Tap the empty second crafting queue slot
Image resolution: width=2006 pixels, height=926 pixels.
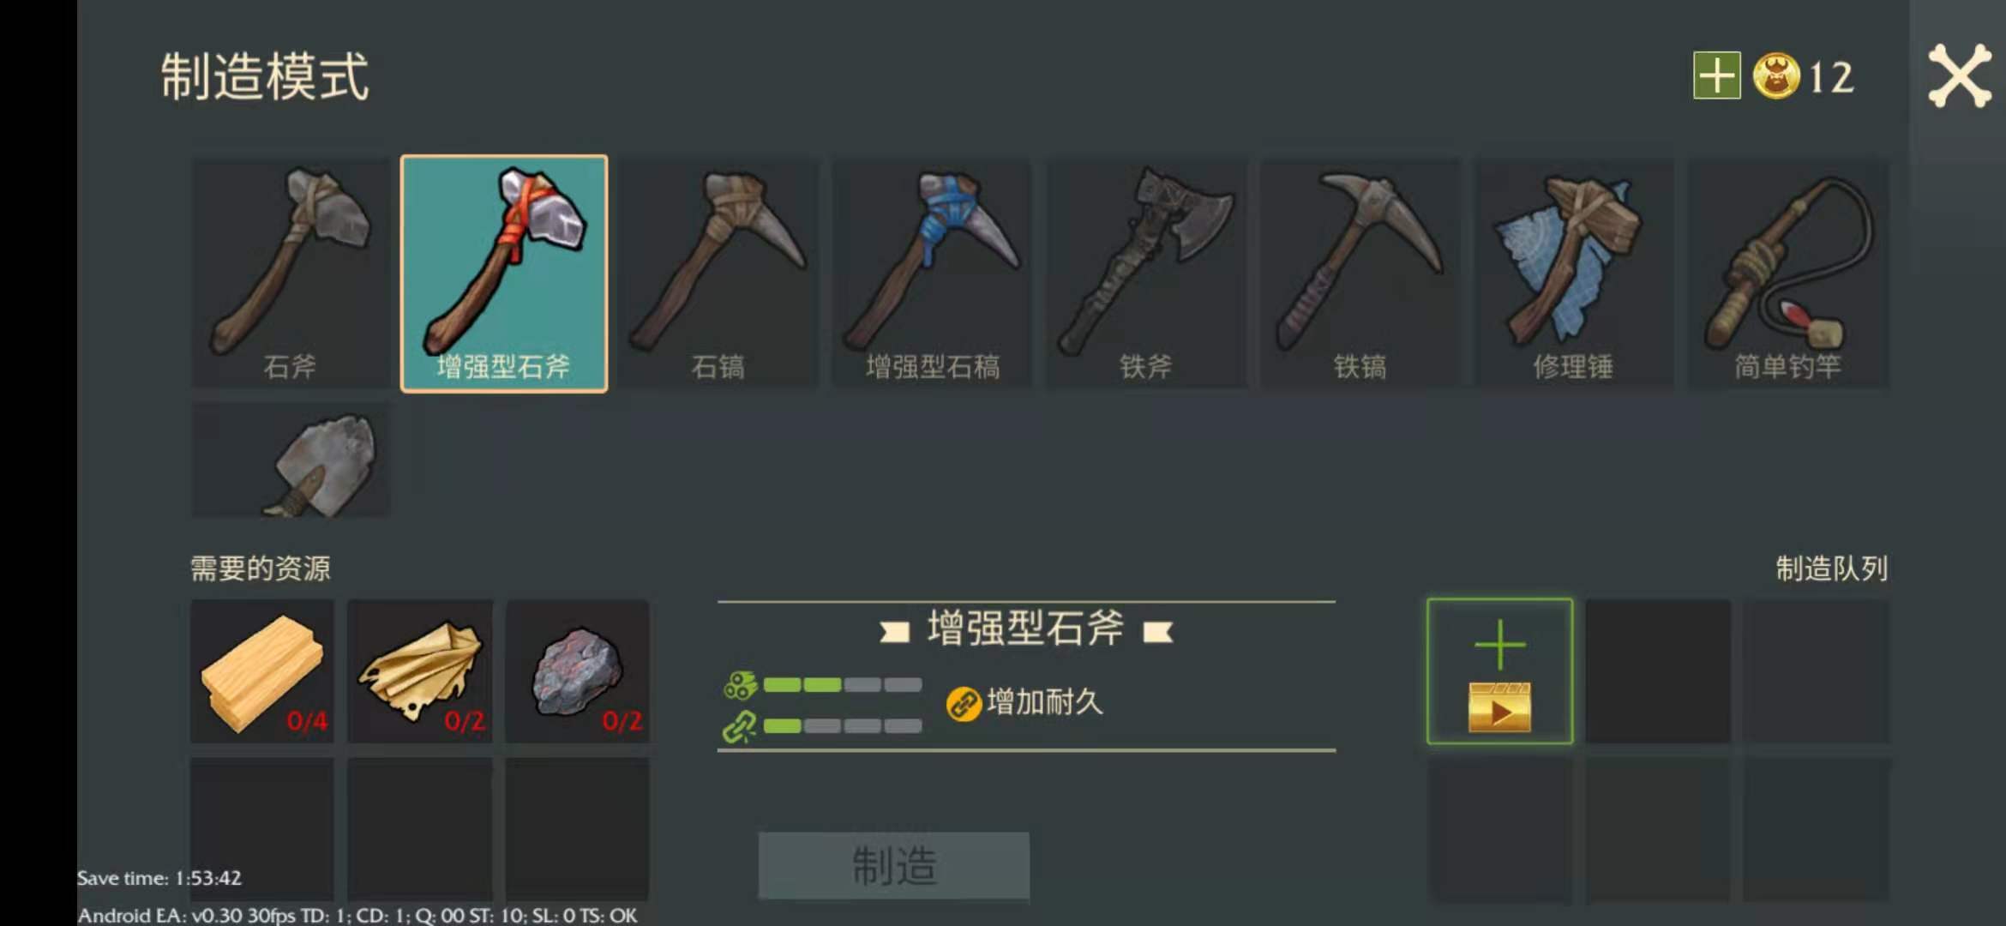click(x=1658, y=671)
